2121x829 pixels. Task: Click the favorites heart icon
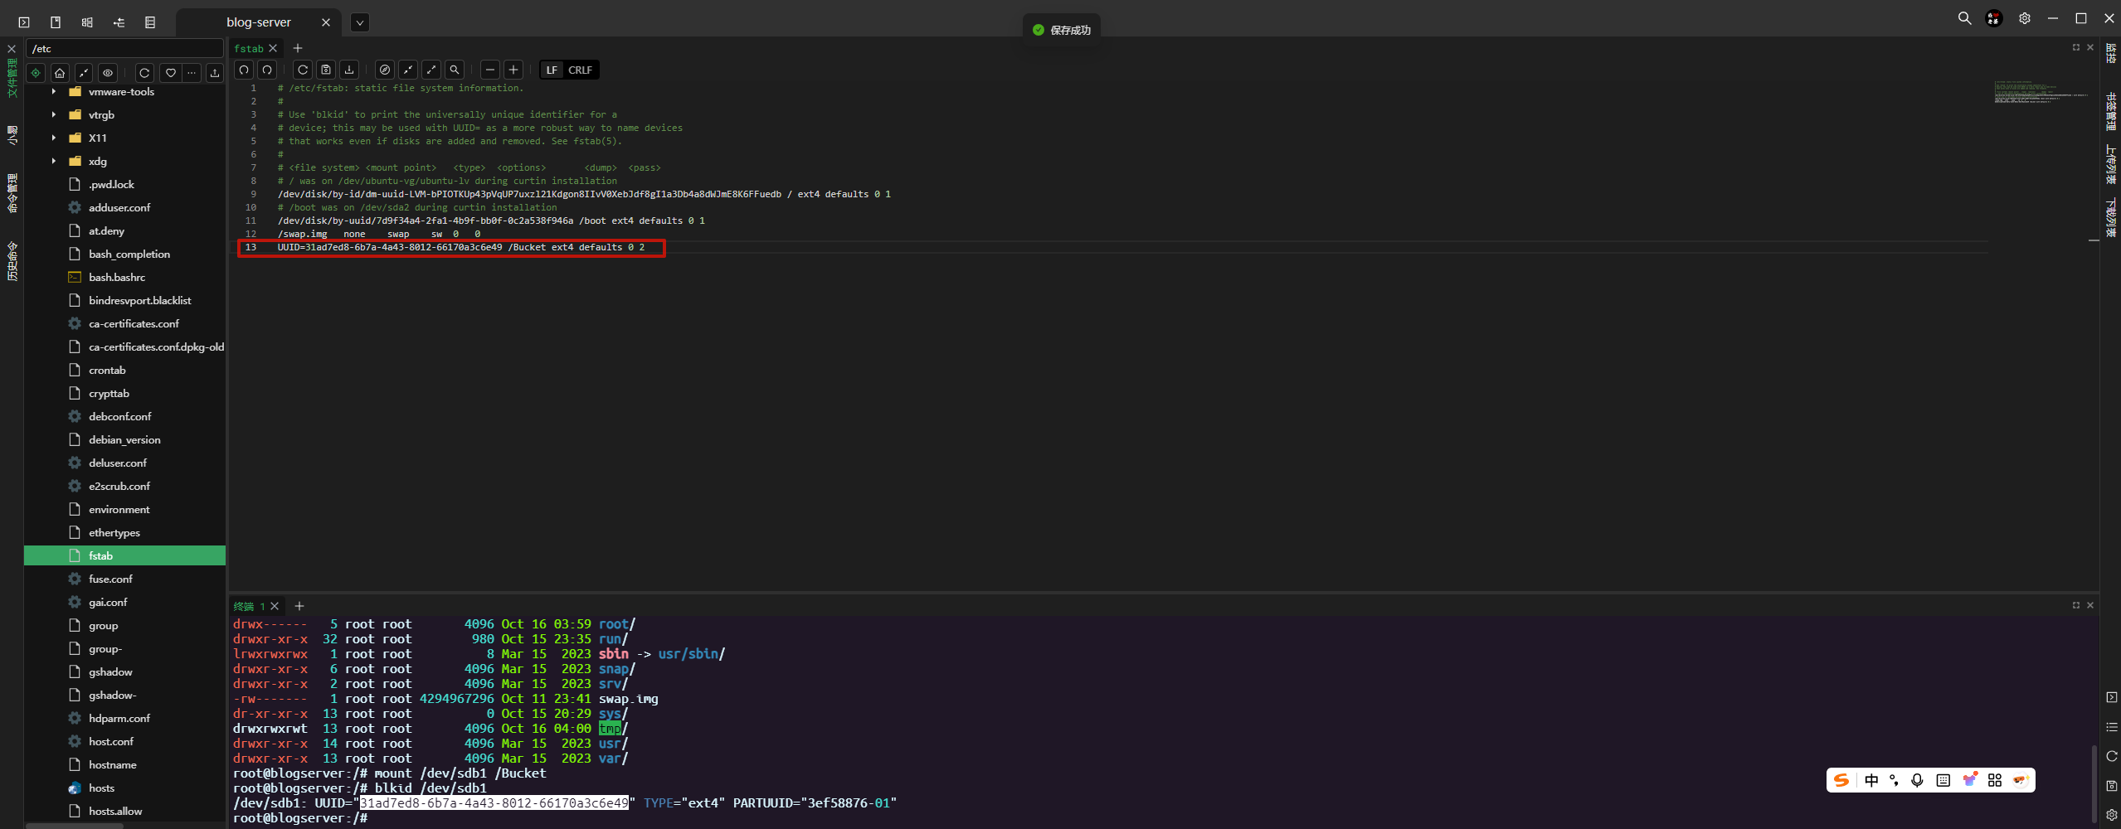tap(170, 73)
